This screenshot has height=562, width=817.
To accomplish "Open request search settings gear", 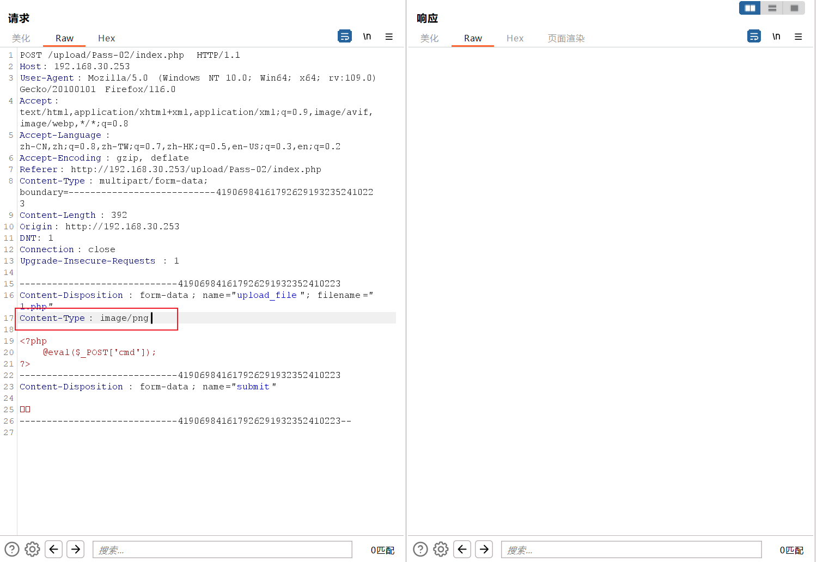I will (x=33, y=549).
